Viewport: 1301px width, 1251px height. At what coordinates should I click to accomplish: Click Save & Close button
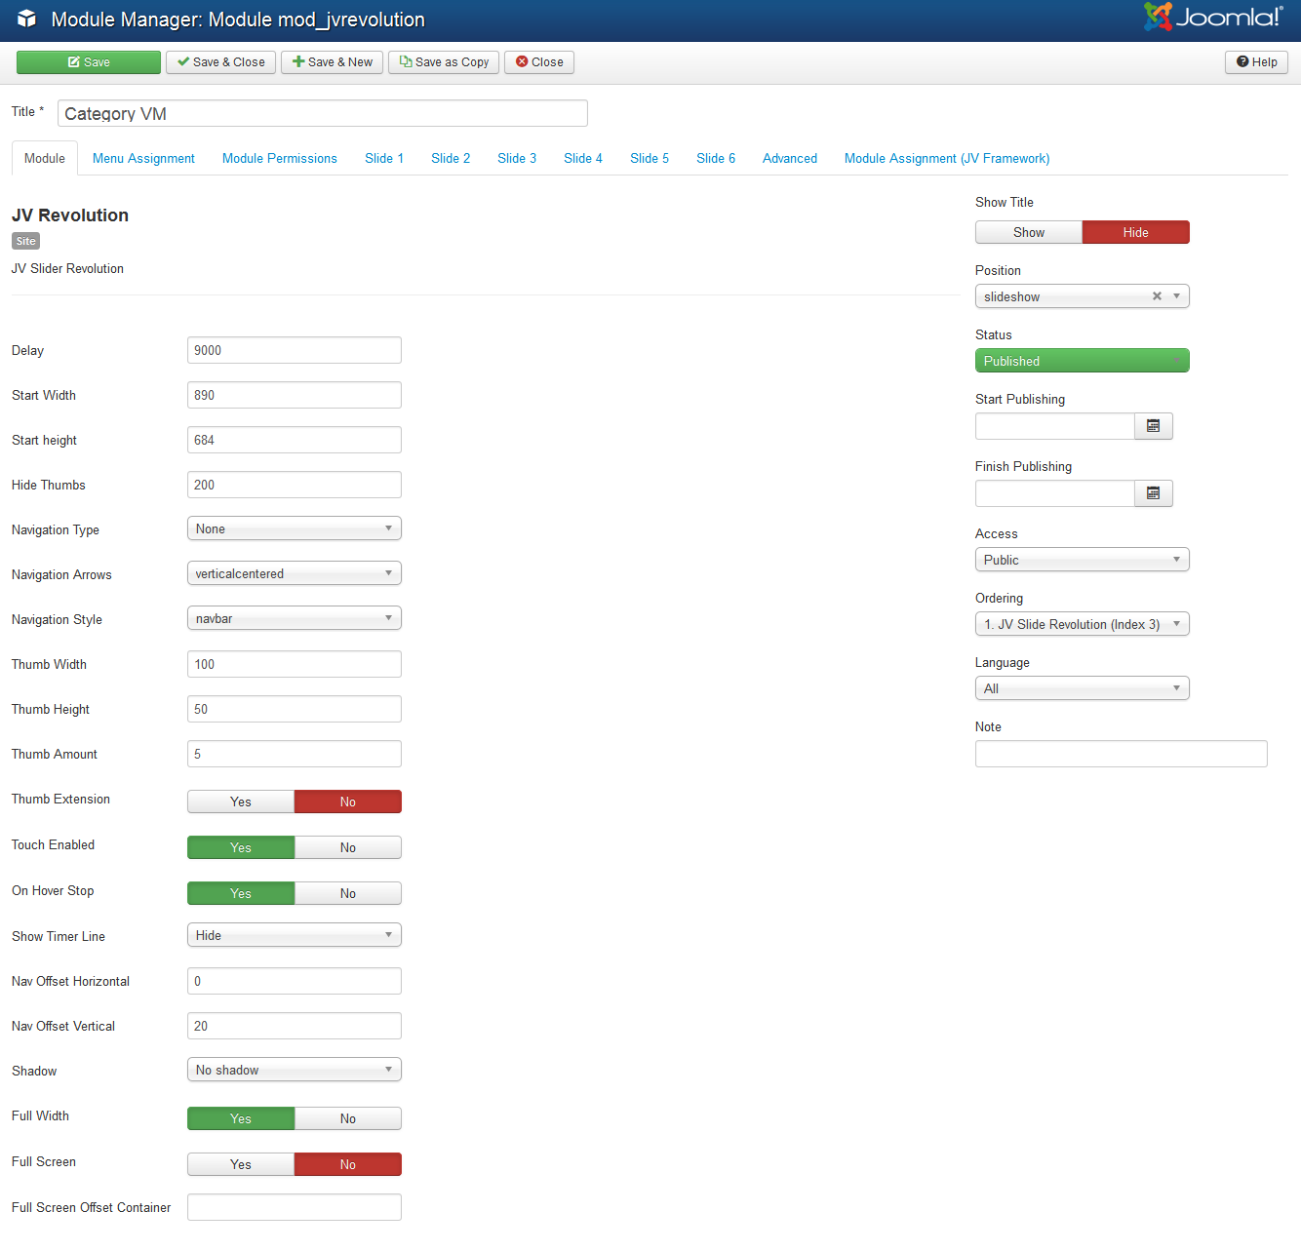point(221,62)
